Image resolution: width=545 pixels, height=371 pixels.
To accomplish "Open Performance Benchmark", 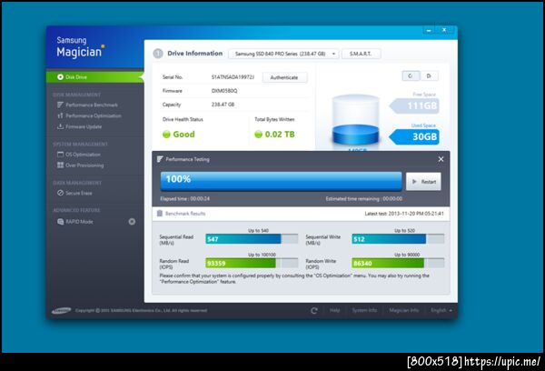I will [x=92, y=105].
